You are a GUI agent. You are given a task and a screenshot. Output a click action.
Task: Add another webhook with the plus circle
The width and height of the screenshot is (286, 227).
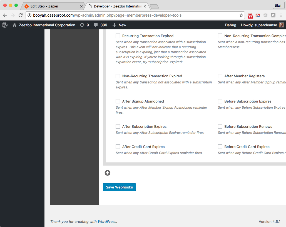[x=108, y=173]
